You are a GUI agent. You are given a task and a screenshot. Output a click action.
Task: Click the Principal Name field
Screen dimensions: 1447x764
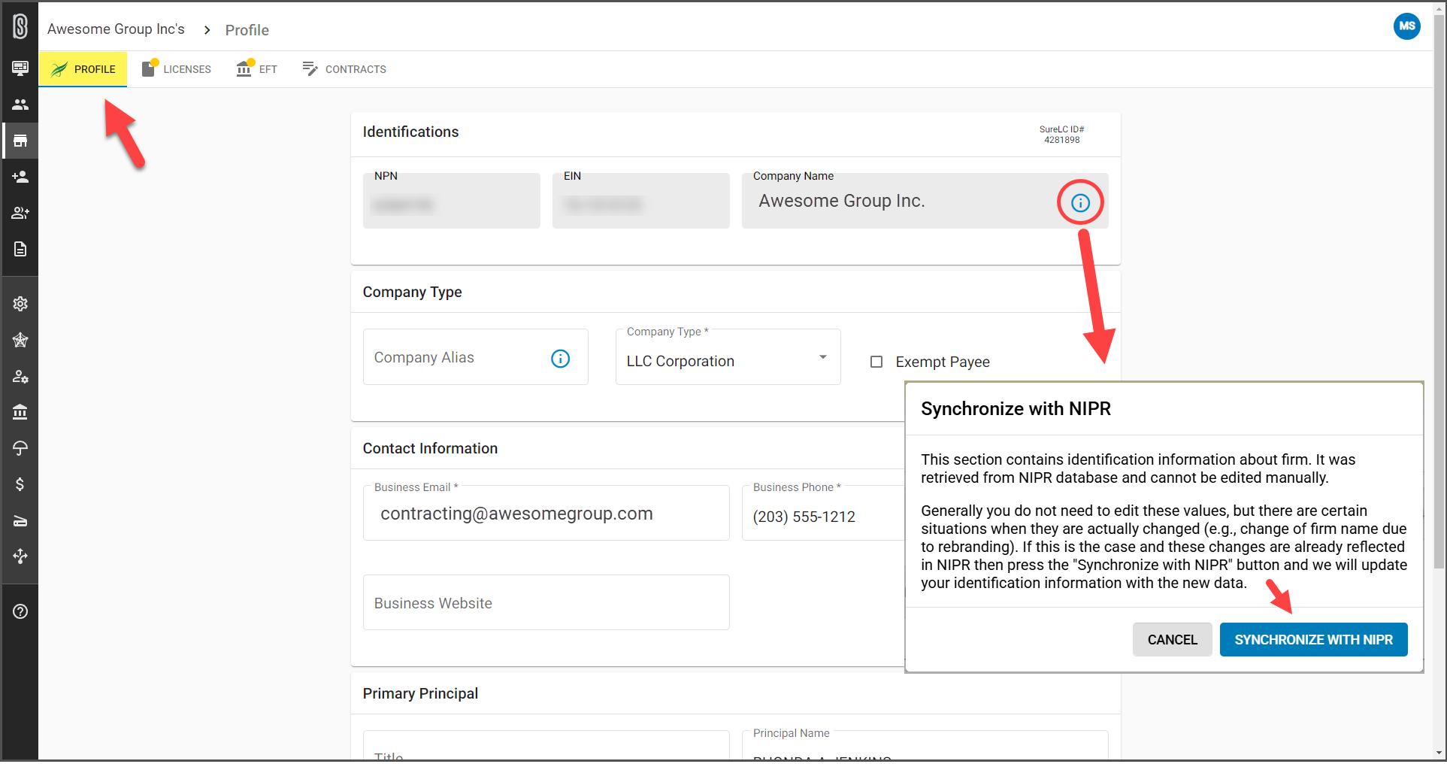925,746
